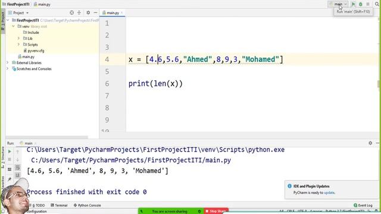The height and width of the screenshot is (214, 381).
Task: Collapse the venv folder
Action: pos(13,26)
